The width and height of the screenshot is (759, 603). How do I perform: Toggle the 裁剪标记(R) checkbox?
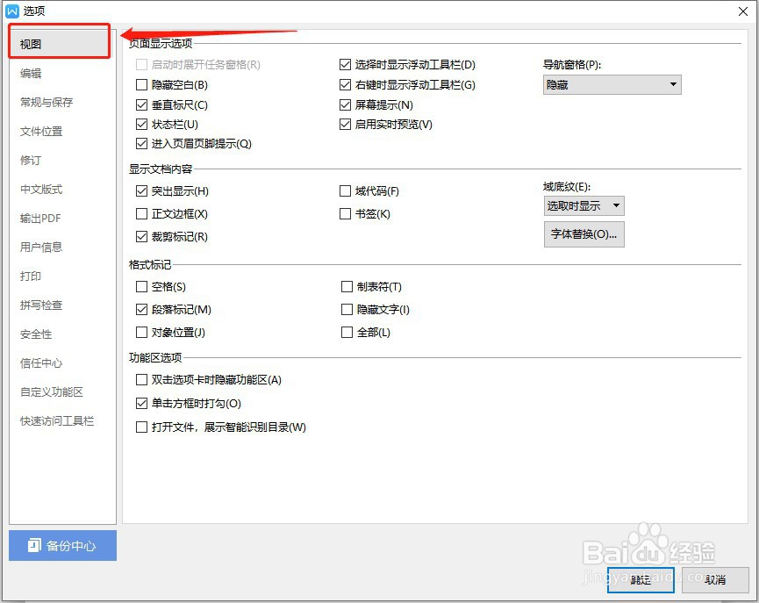(x=141, y=236)
